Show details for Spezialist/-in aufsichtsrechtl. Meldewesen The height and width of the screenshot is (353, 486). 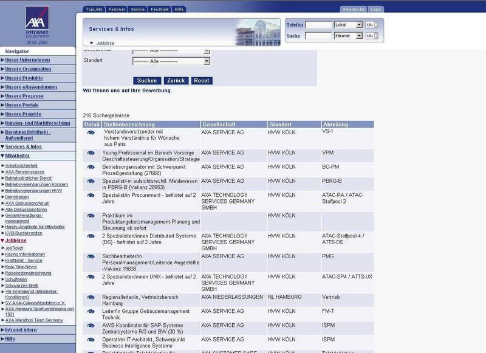point(91,181)
